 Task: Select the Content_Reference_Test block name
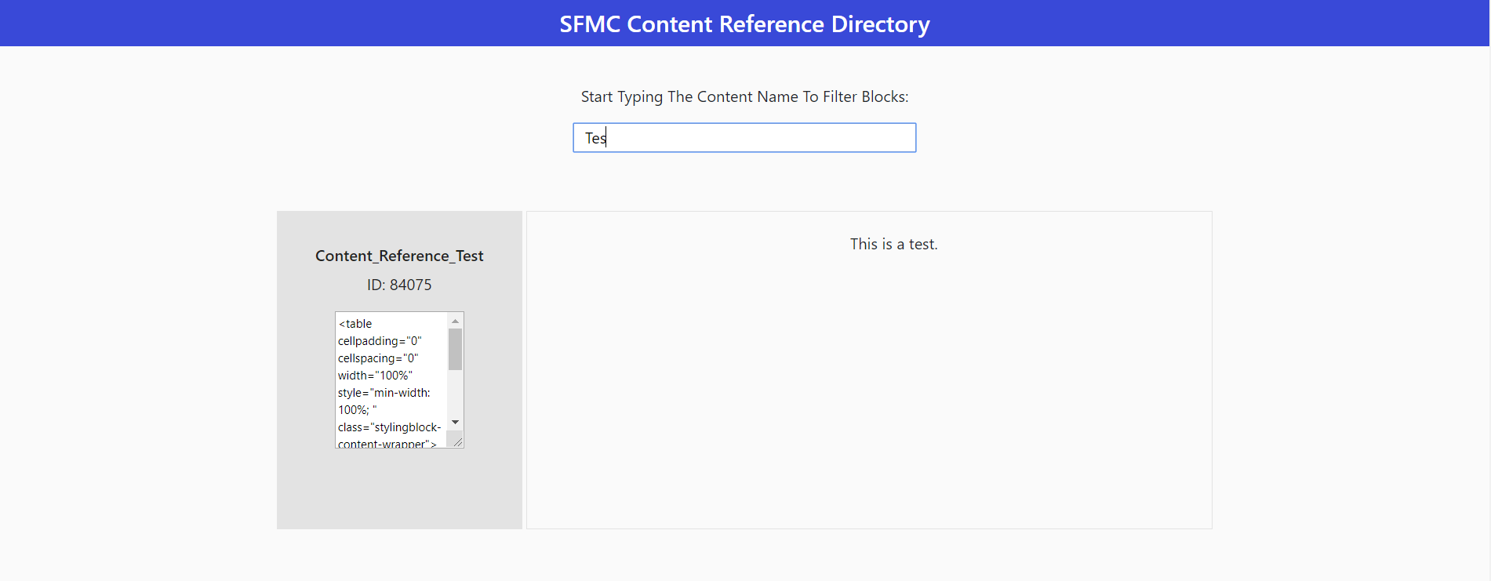[399, 256]
